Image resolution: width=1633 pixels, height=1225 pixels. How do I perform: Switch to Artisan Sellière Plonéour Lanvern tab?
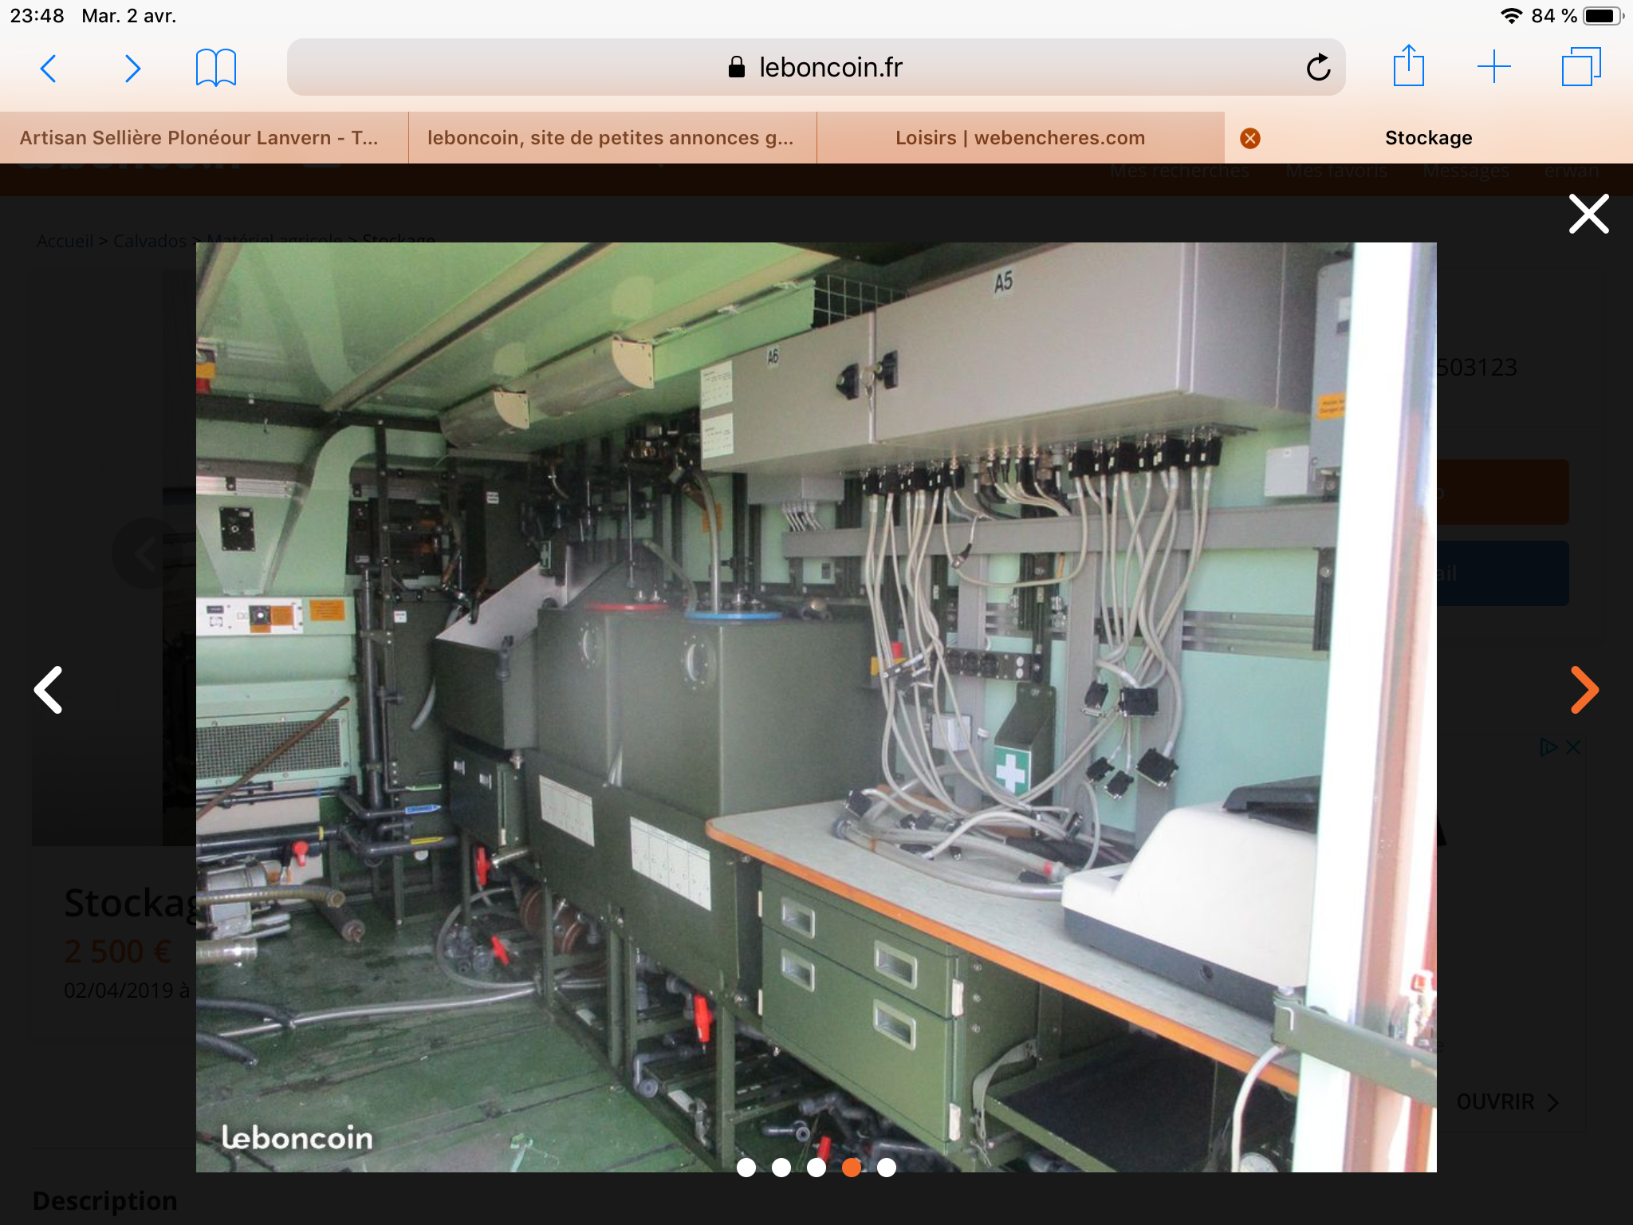(x=199, y=138)
